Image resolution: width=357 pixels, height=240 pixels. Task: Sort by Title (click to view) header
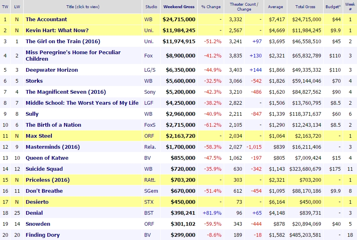tap(83, 7)
